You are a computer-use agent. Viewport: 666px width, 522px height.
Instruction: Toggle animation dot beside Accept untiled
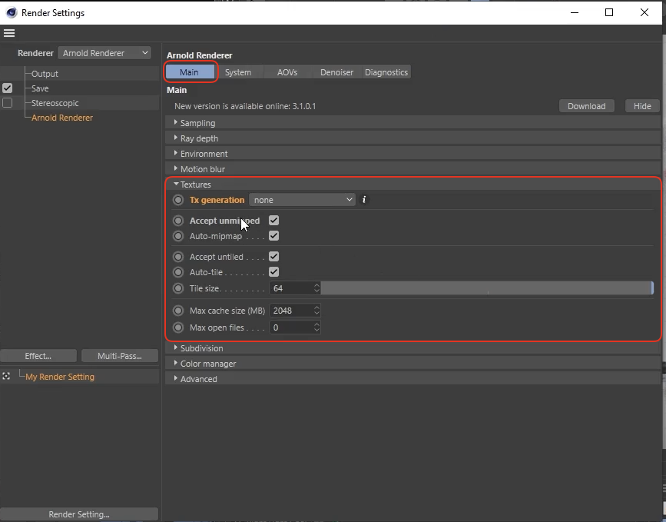[x=178, y=257]
